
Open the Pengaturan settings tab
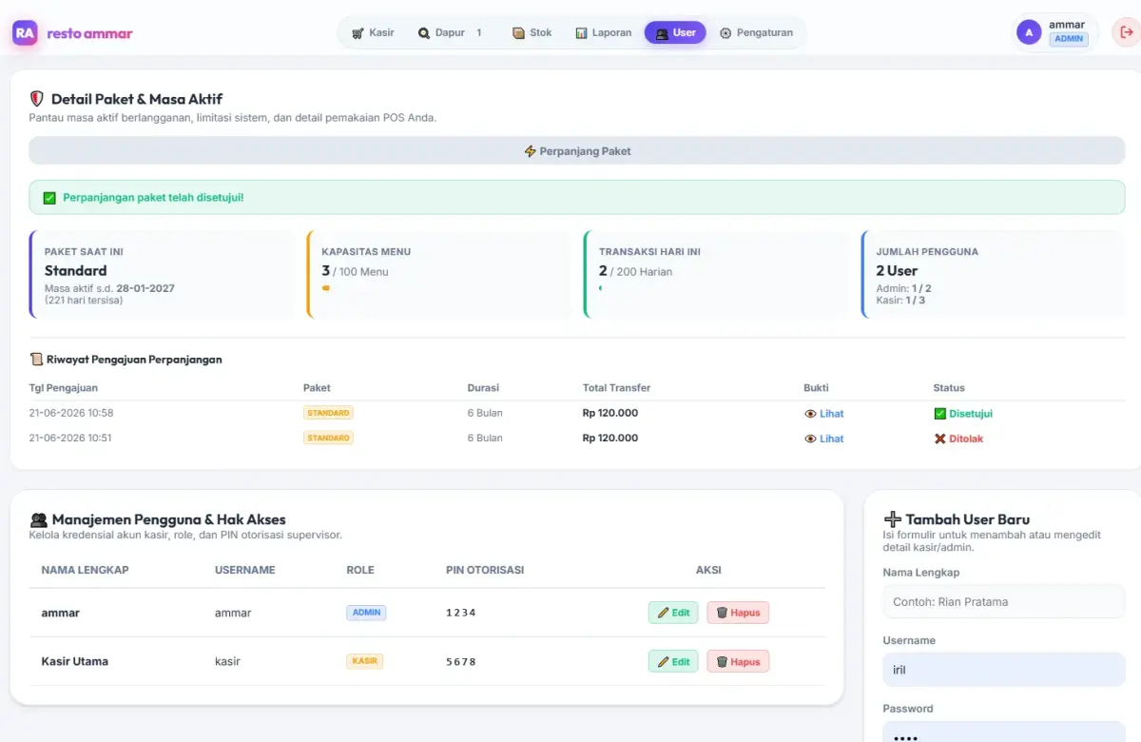tap(756, 32)
